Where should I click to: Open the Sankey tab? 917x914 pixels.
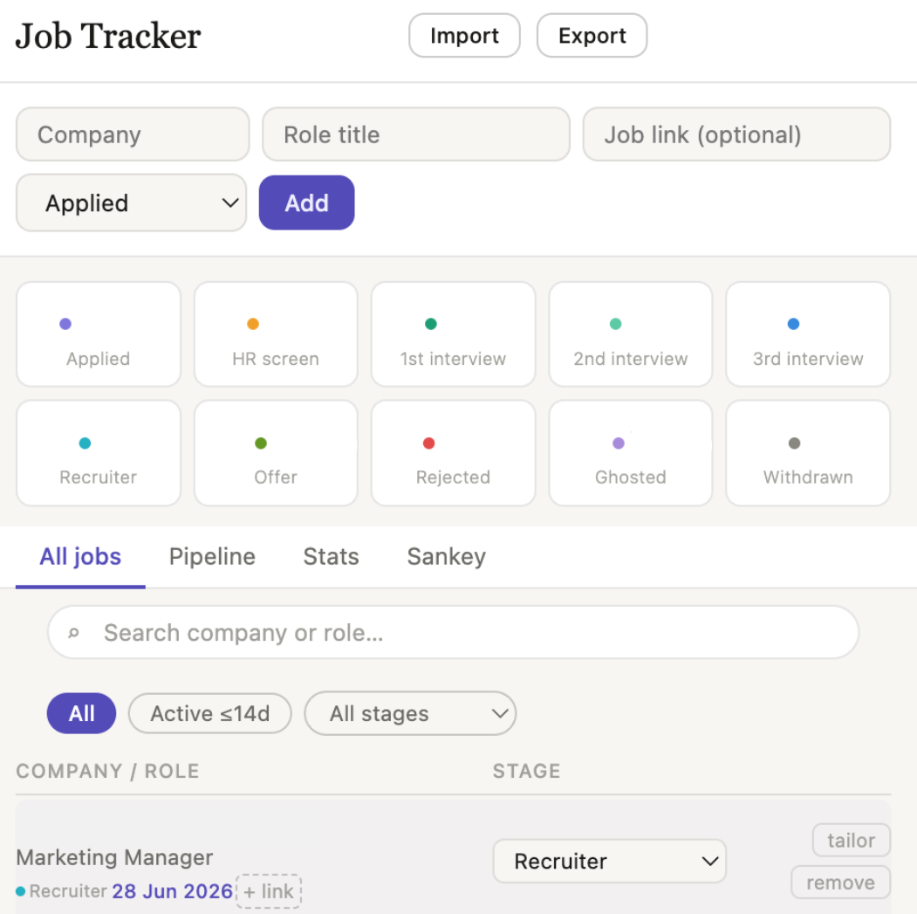pyautogui.click(x=446, y=556)
